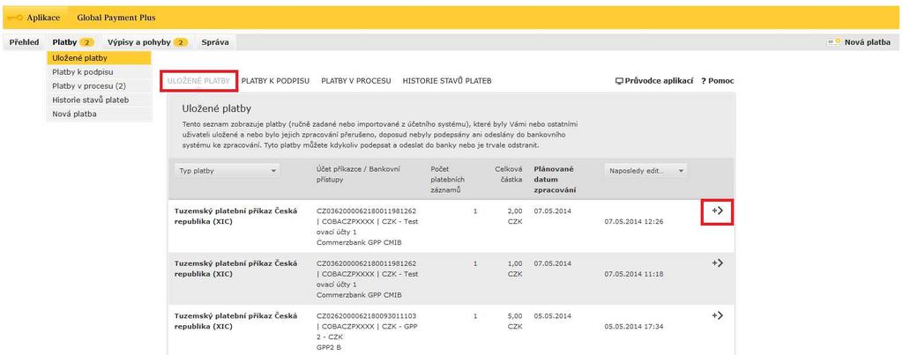Switch to HISTORIE STAVŮ PLATEB tab
The width and height of the screenshot is (903, 355).
[447, 81]
